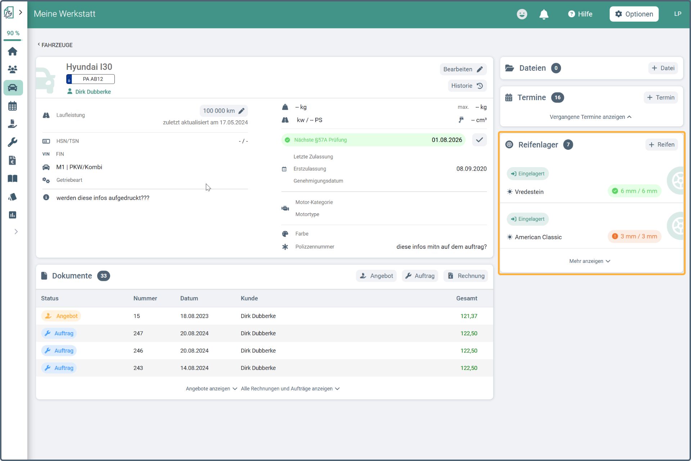Open customers (people icon) in the sidebar

pyautogui.click(x=13, y=69)
